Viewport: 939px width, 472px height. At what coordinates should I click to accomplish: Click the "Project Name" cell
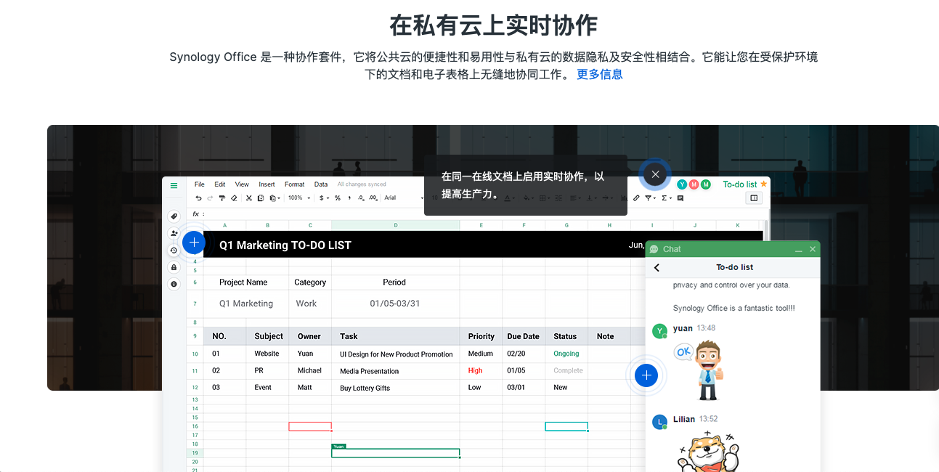246,282
